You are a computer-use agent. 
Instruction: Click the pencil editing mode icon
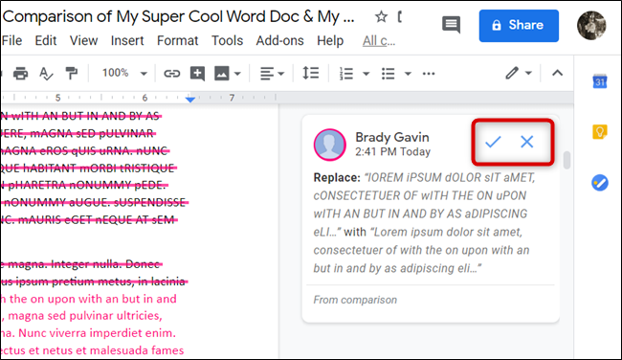(512, 73)
